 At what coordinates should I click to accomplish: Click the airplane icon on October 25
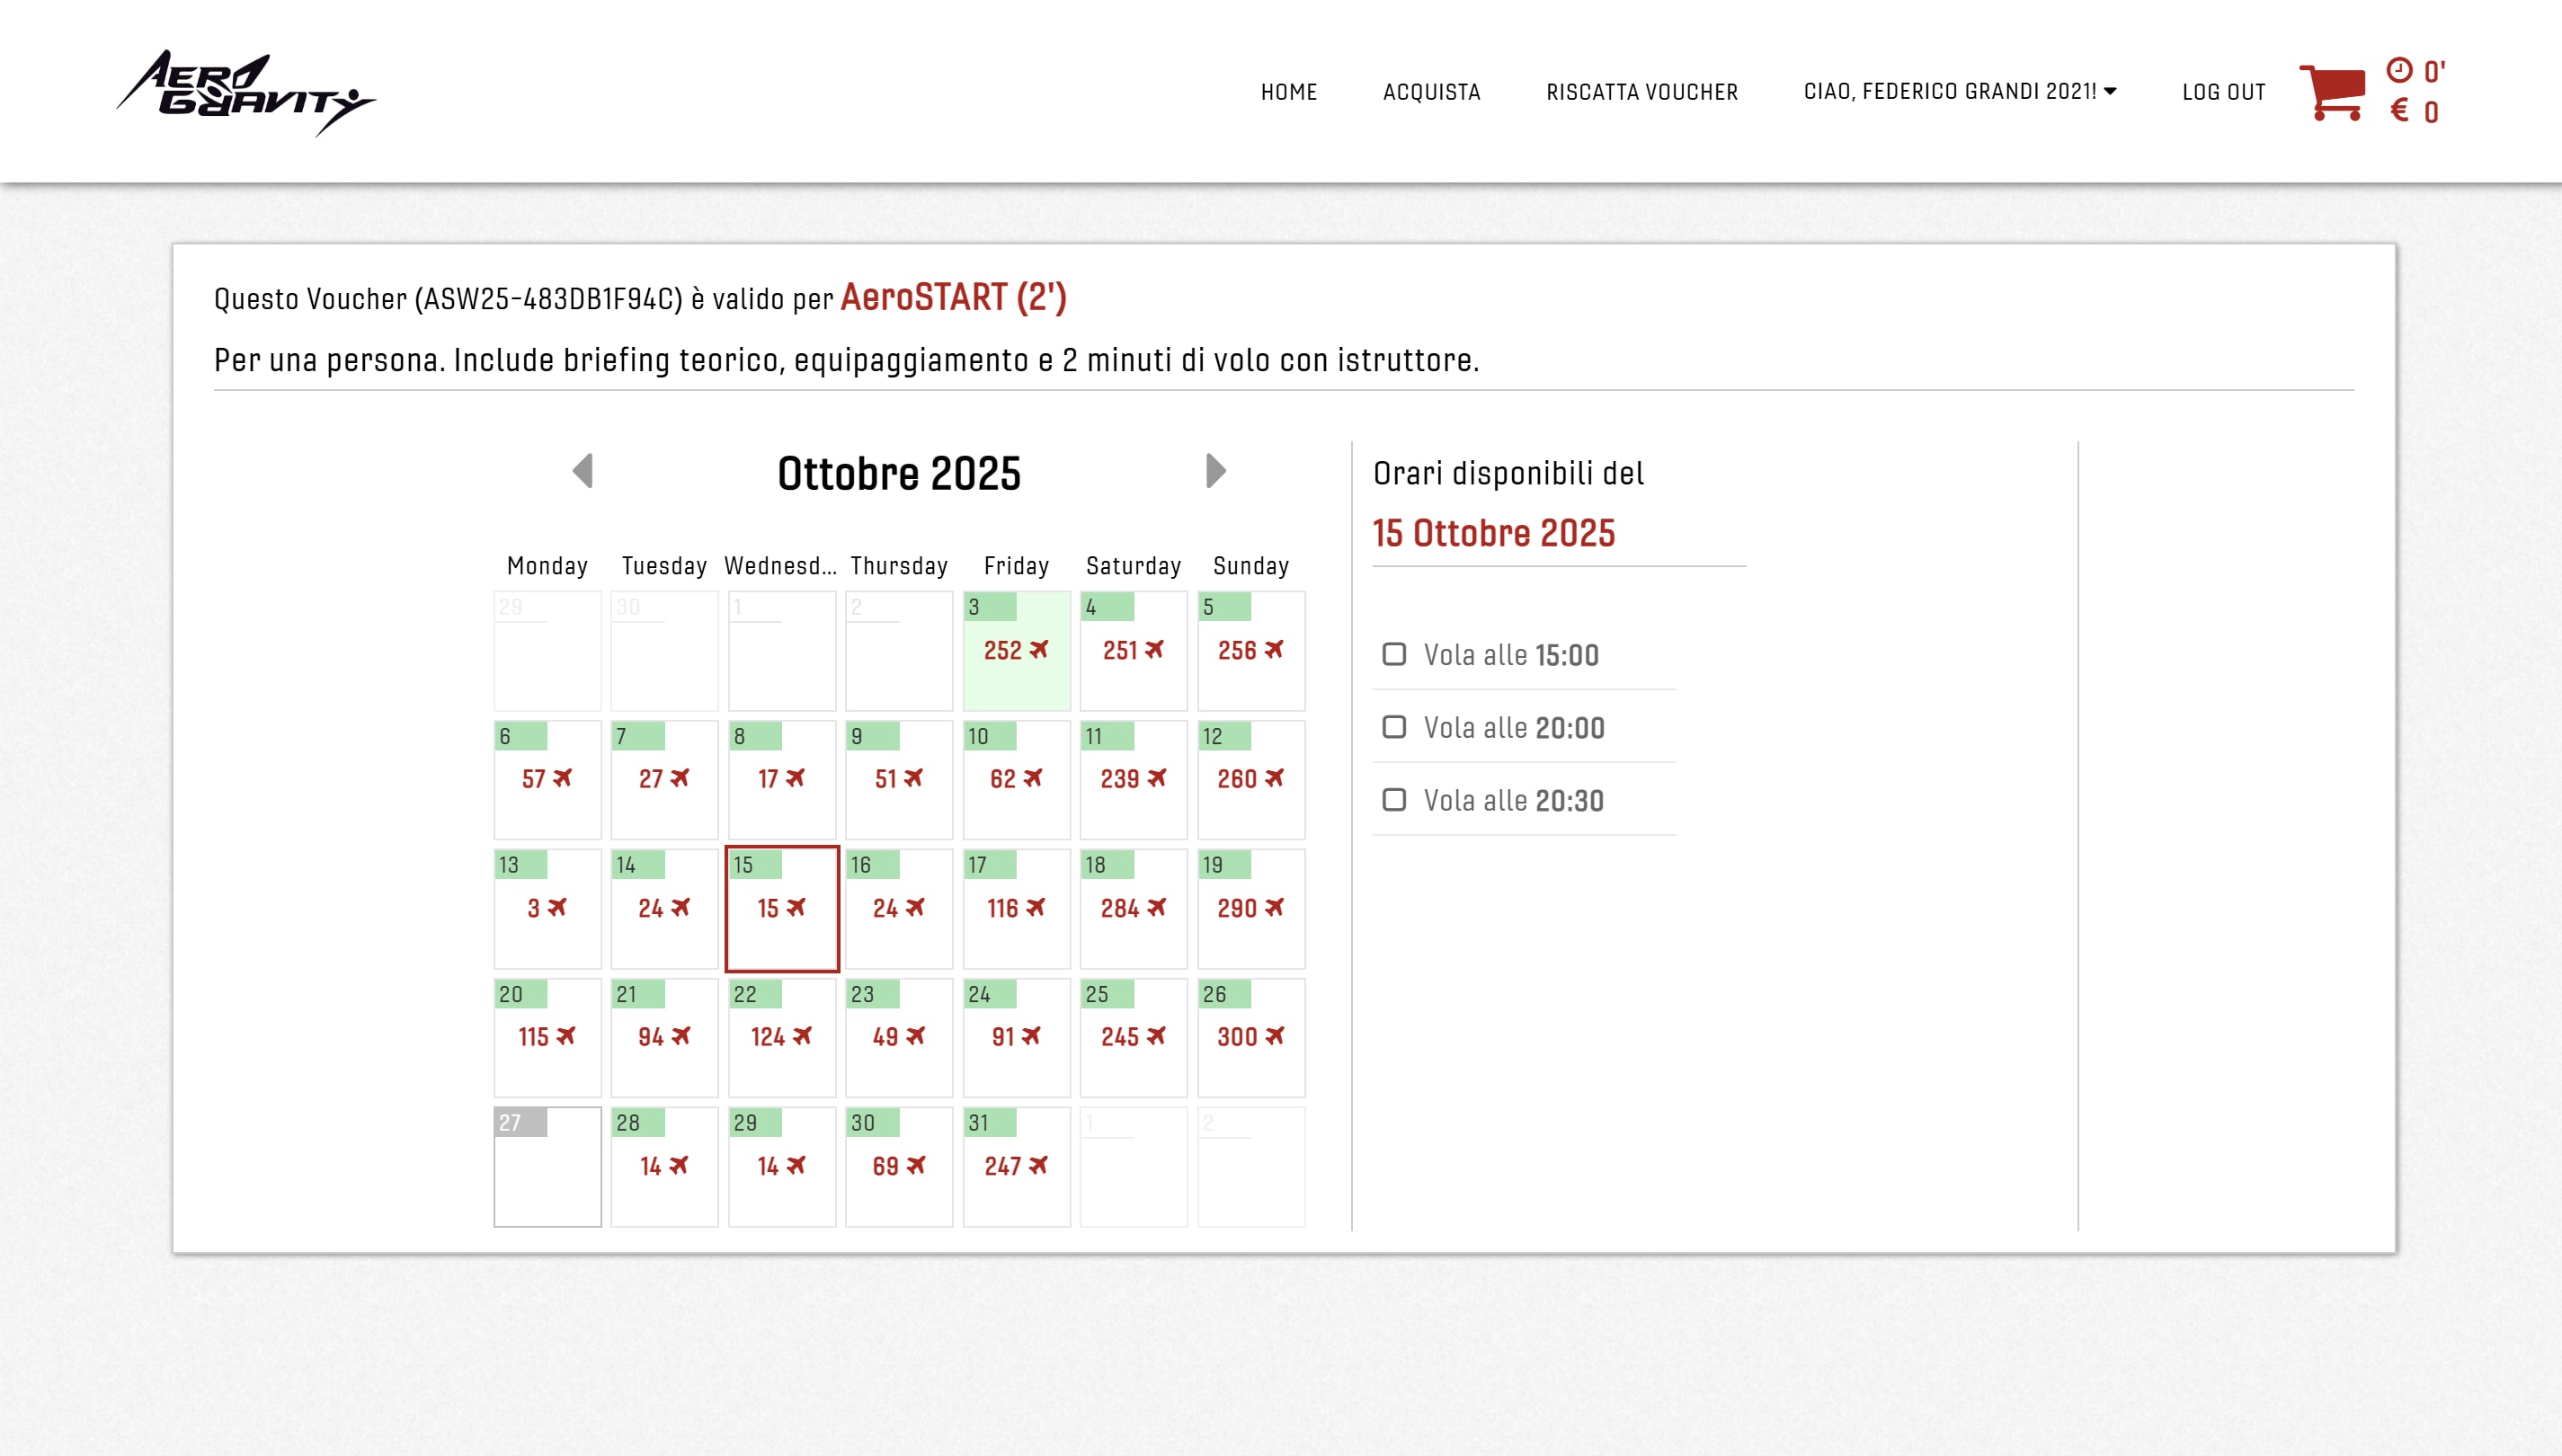tap(1157, 1036)
